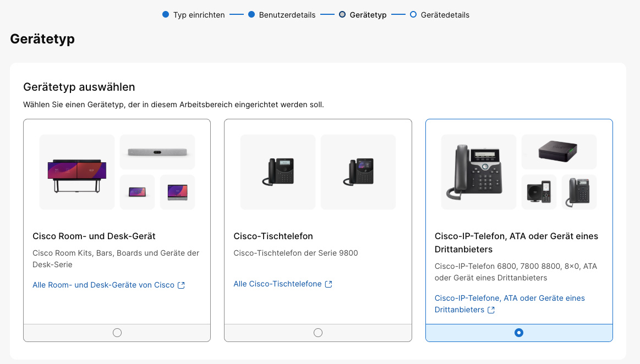Click the Cisco Room Kits, Bars, Boards description
Image resolution: width=640 pixels, height=364 pixels.
click(116, 258)
